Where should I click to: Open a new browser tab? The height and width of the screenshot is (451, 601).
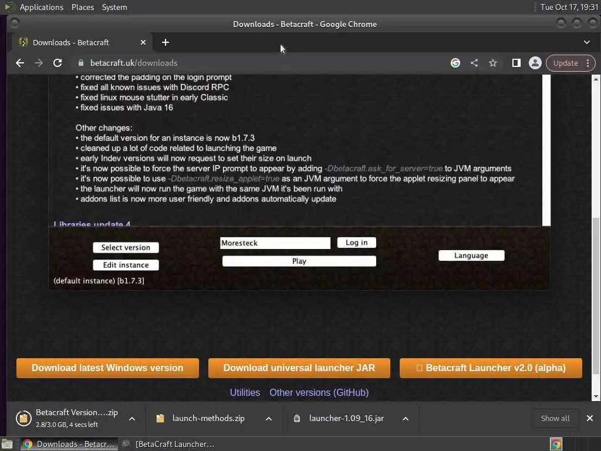[166, 42]
